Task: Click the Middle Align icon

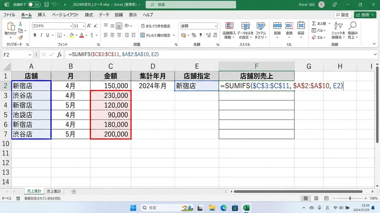Action: 112,25
